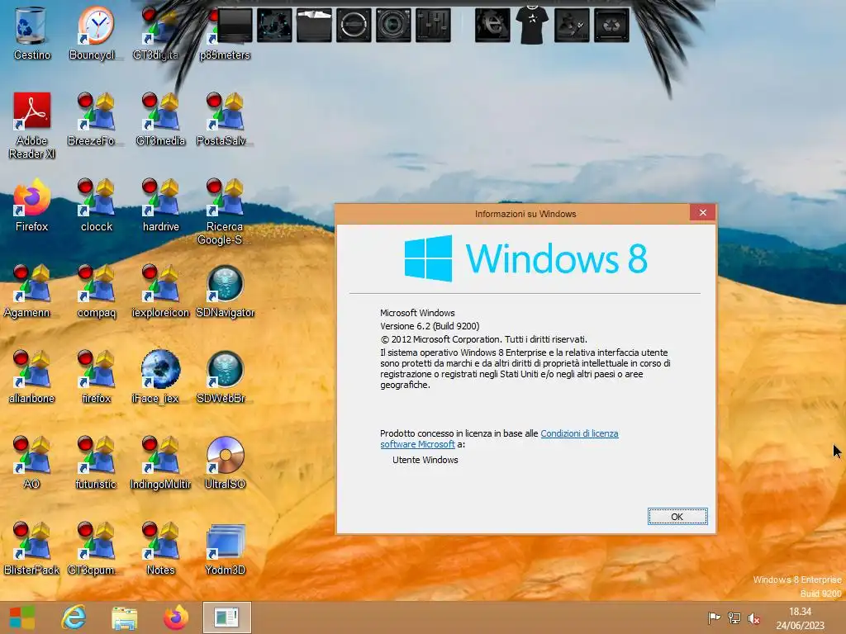Viewport: 846px width, 634px height.
Task: Launch Adobe Reader XI shortcut
Action: (31, 125)
